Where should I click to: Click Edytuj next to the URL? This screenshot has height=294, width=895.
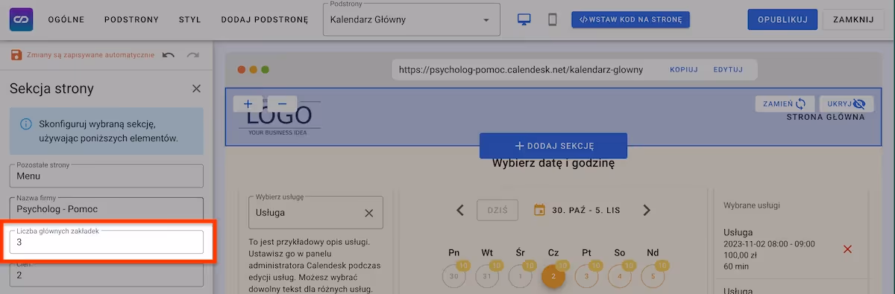[728, 69]
